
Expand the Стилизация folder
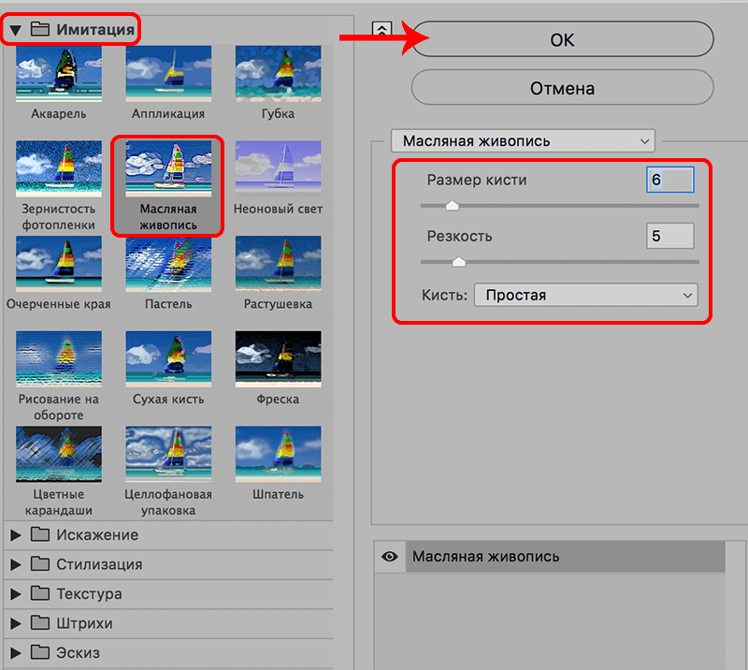point(16,564)
